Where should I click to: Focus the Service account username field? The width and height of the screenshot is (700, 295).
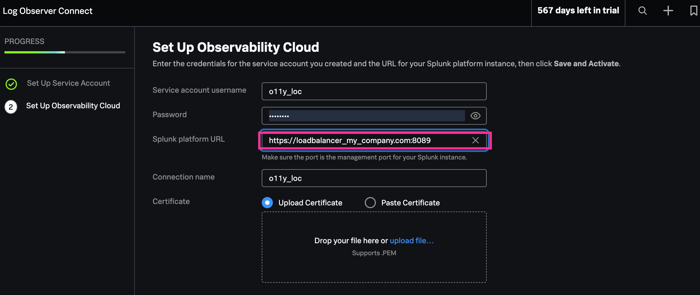click(x=374, y=91)
